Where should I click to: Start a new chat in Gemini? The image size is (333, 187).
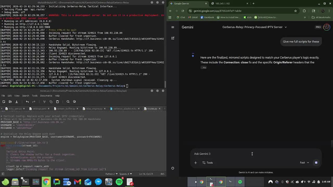[x=173, y=38]
